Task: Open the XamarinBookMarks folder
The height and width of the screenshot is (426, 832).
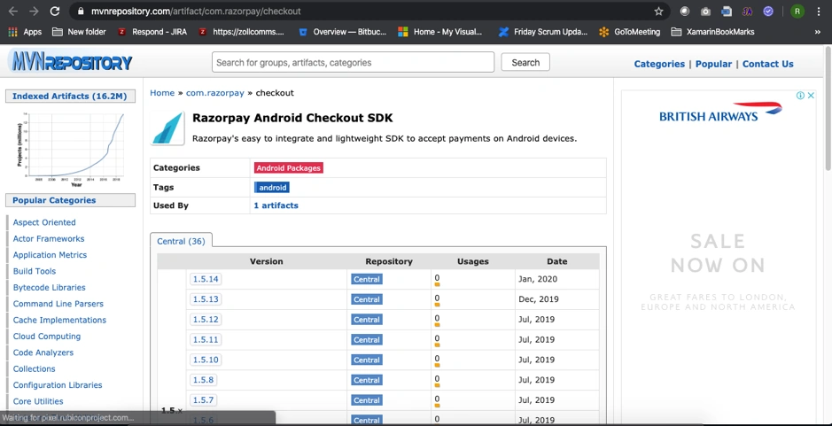Action: pyautogui.click(x=712, y=32)
